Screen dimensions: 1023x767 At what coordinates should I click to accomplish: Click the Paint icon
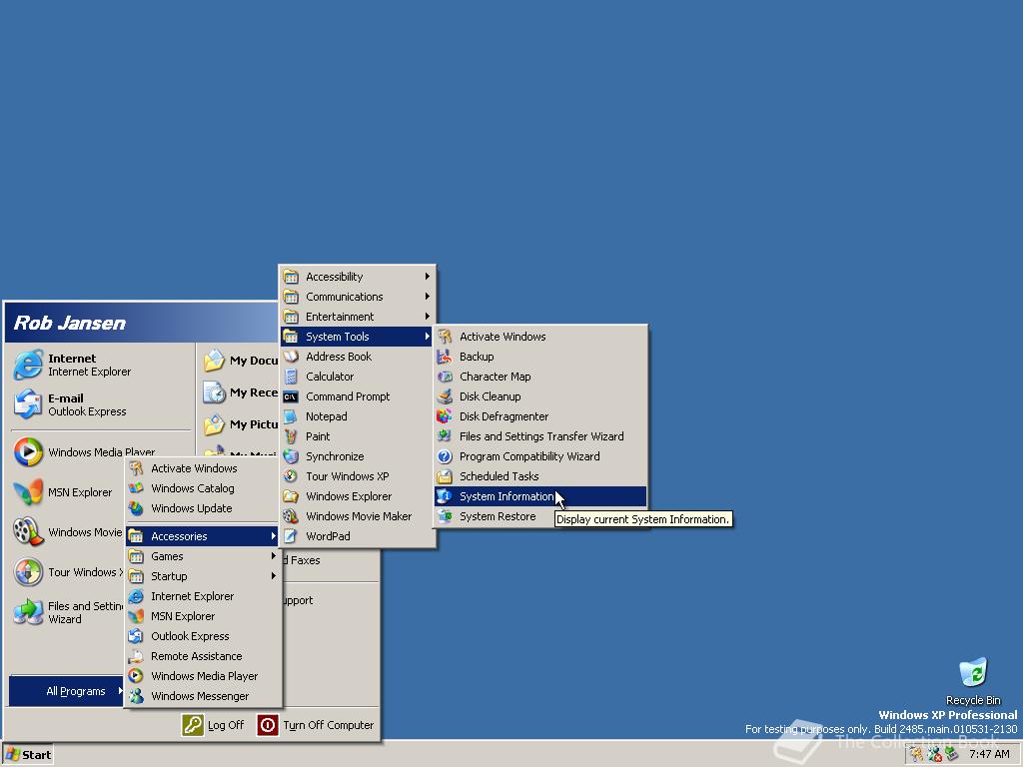291,436
